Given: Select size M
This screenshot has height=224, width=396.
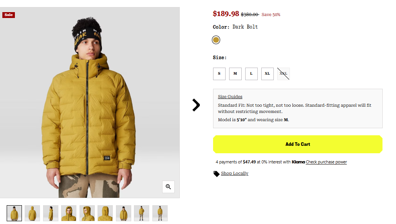Looking at the screenshot, I should [x=235, y=73].
